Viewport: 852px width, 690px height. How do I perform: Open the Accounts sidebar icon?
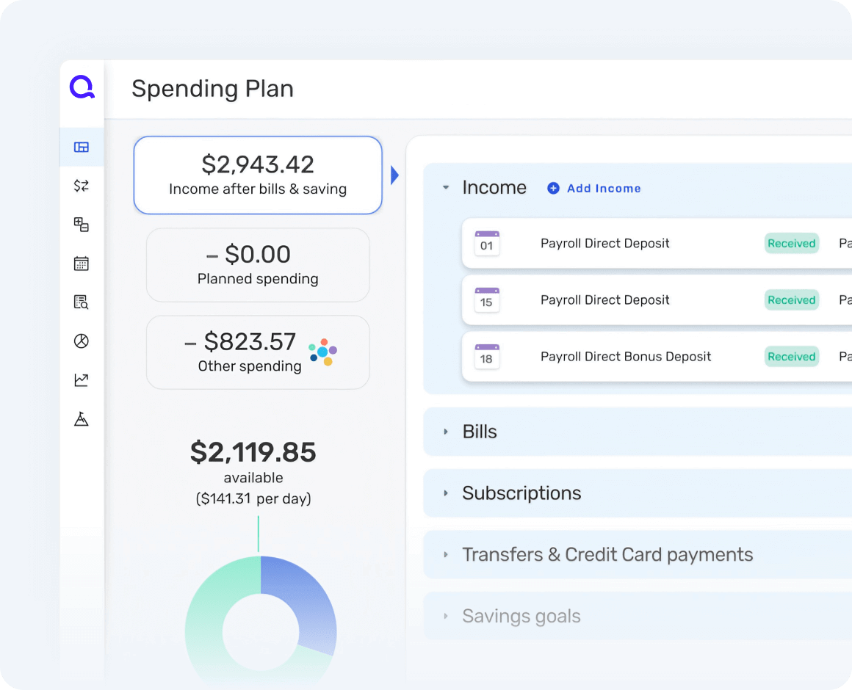(82, 225)
